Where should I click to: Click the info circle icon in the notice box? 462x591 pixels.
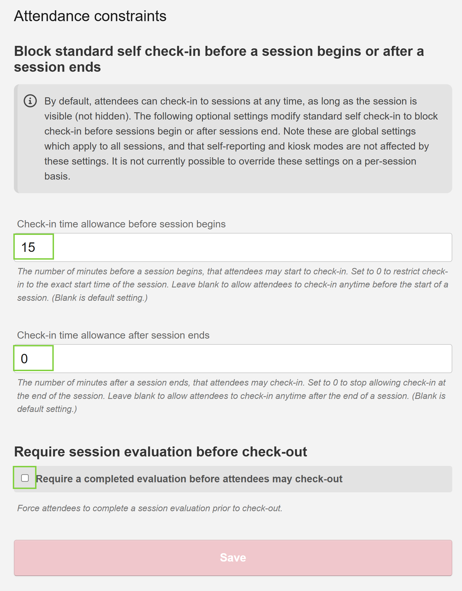point(30,101)
